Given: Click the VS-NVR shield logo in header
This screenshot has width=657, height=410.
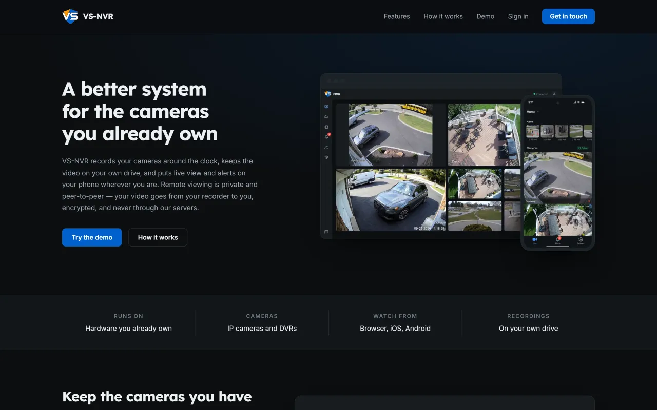Looking at the screenshot, I should pos(70,16).
